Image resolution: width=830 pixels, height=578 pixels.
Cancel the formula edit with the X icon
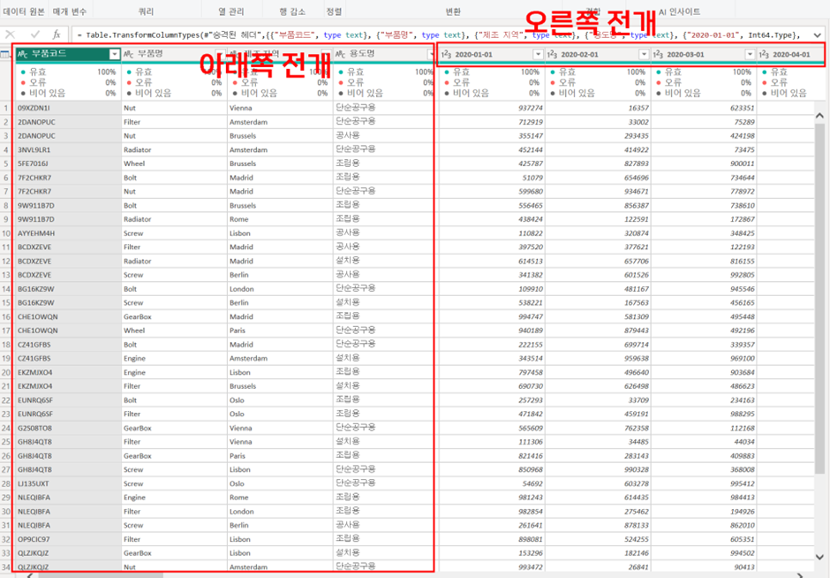(x=10, y=35)
